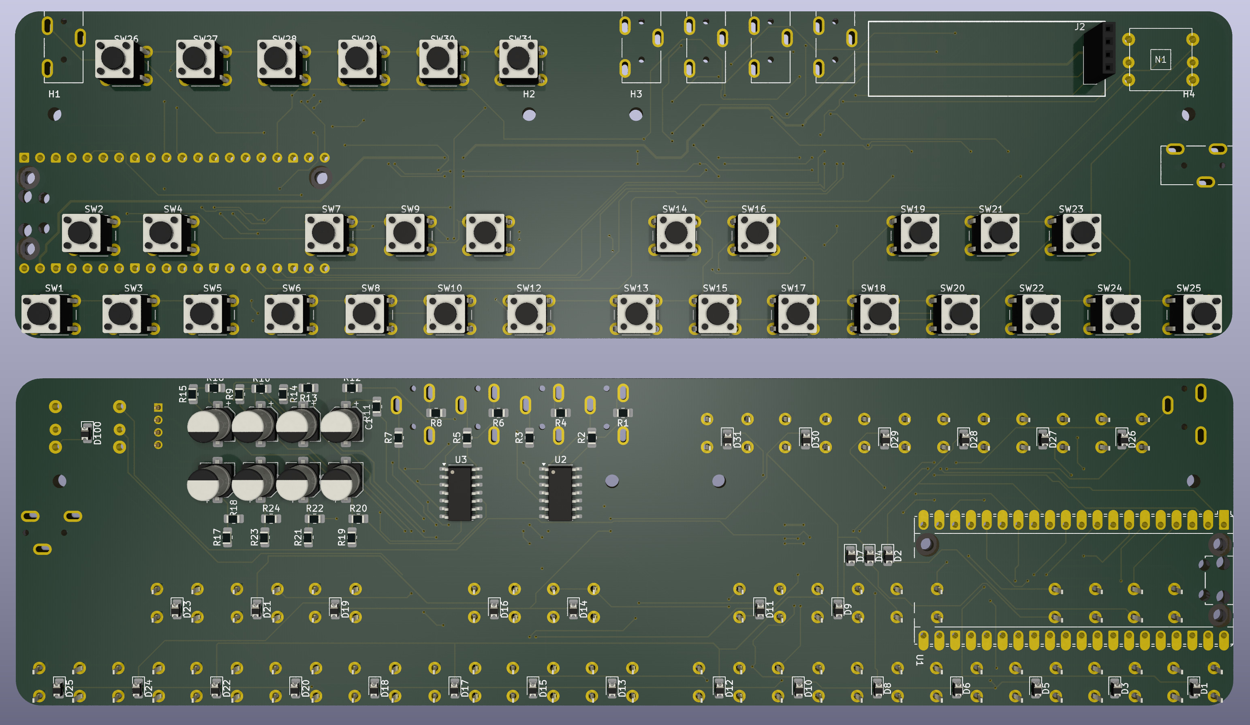1250x725 pixels.
Task: Select the R8 resistor
Action: coord(436,413)
